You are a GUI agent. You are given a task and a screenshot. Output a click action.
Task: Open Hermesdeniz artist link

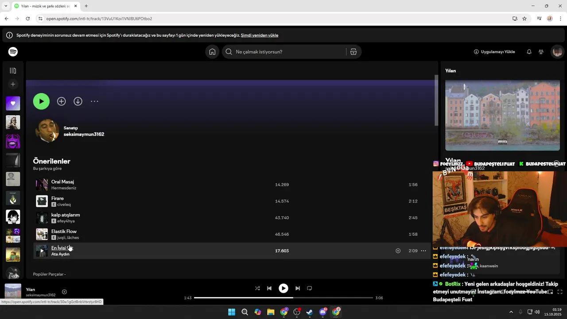(64, 188)
